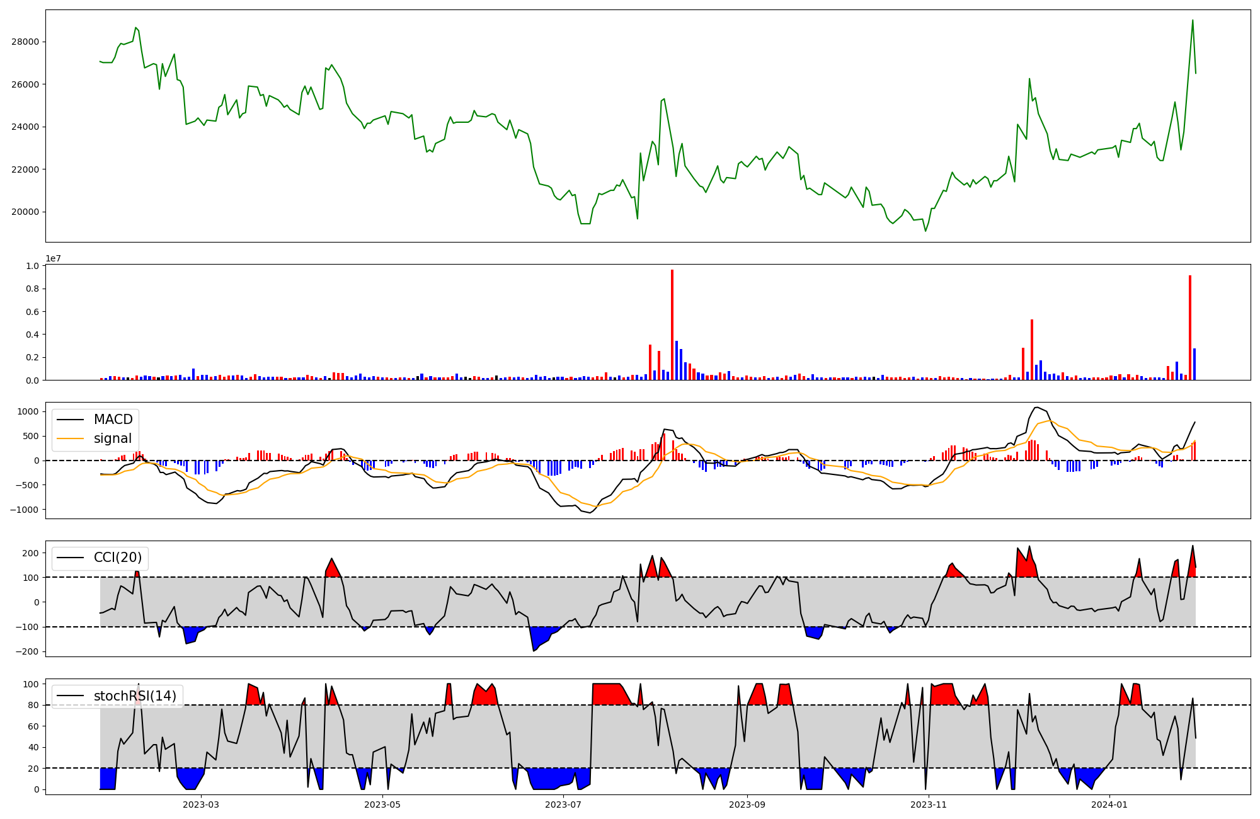Click the tallest red volume bar
Image resolution: width=1260 pixels, height=819 pixels.
click(x=672, y=324)
